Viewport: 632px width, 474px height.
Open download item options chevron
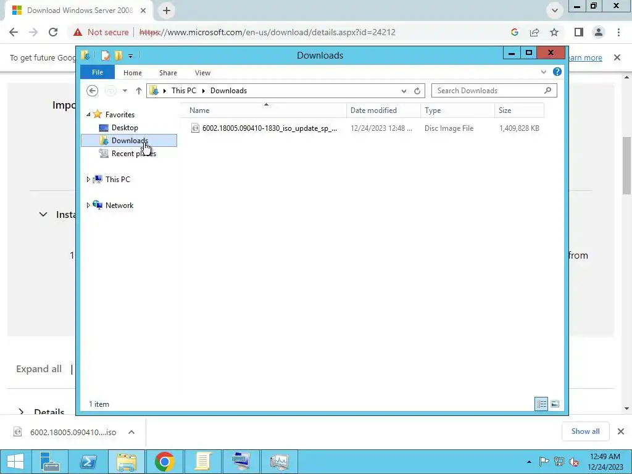pyautogui.click(x=131, y=432)
